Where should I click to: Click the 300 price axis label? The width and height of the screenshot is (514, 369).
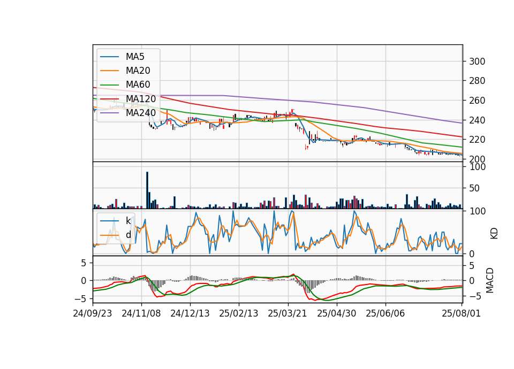click(x=477, y=61)
